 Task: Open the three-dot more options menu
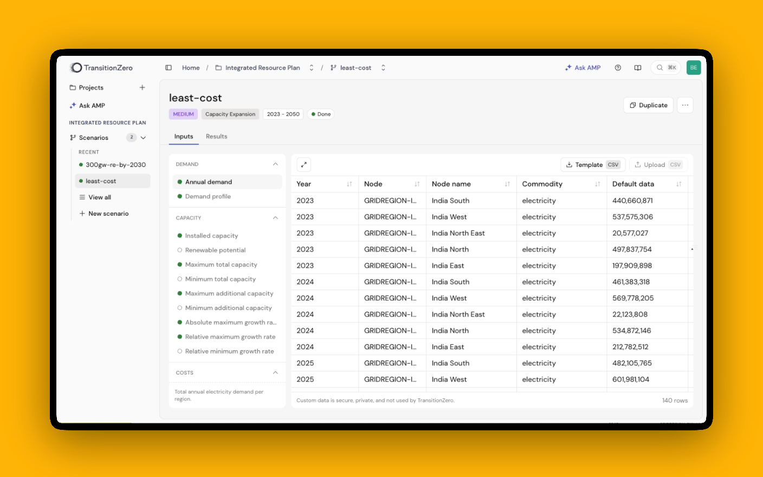pos(685,105)
